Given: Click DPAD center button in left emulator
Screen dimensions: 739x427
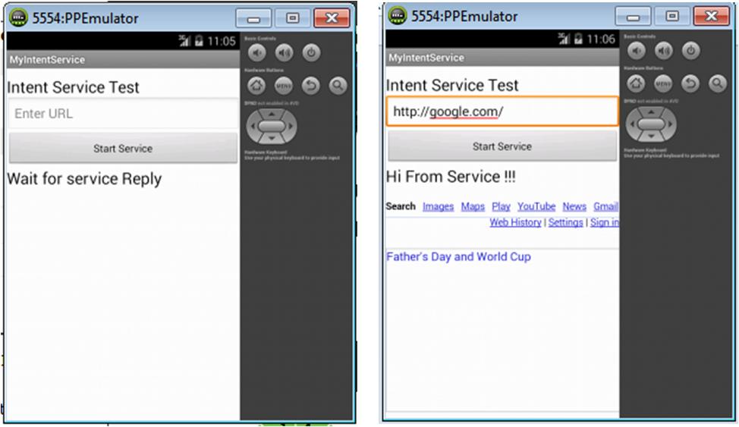Looking at the screenshot, I should (272, 127).
